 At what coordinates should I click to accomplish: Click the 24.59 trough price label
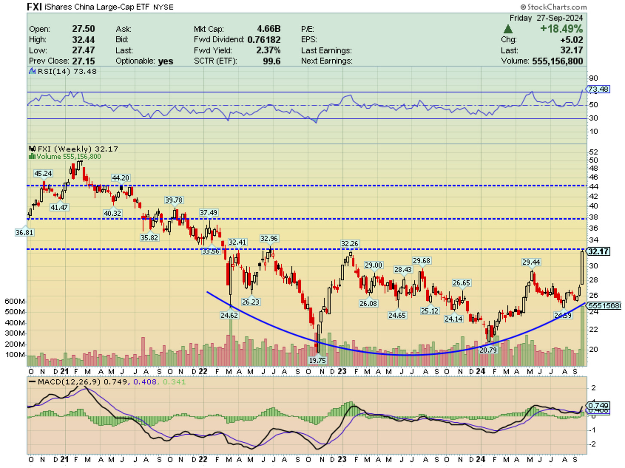click(563, 315)
